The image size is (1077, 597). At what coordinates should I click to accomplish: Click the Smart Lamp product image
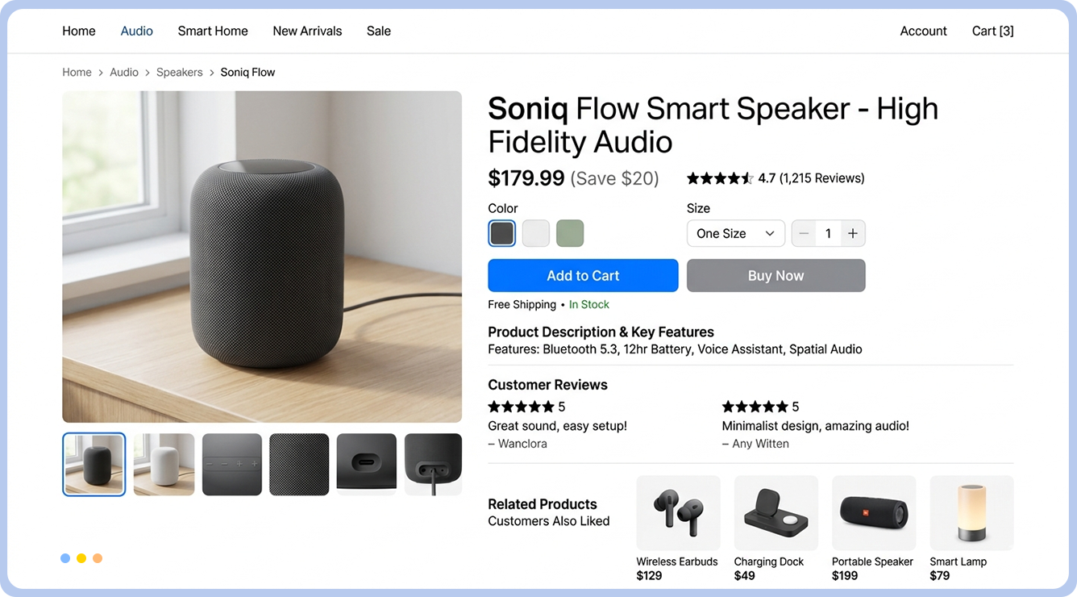(971, 512)
